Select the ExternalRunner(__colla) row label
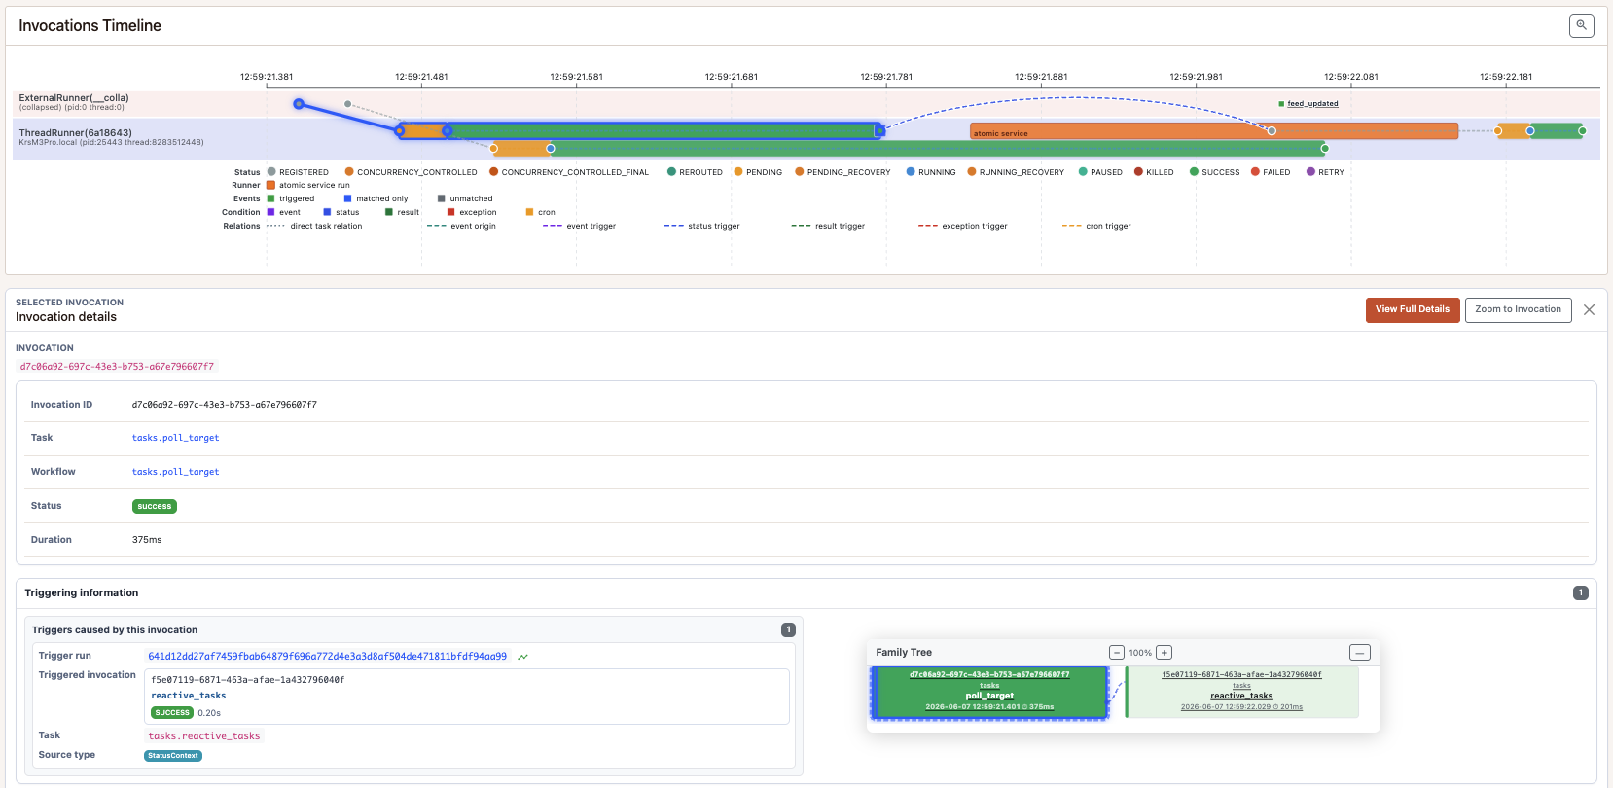 click(x=74, y=98)
